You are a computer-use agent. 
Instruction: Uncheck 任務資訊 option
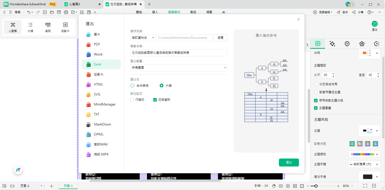[x=155, y=99]
